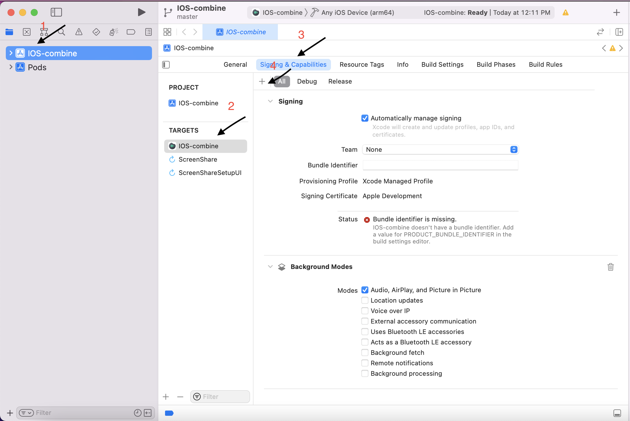Collapse the Signing section
This screenshot has width=630, height=421.
tap(270, 101)
